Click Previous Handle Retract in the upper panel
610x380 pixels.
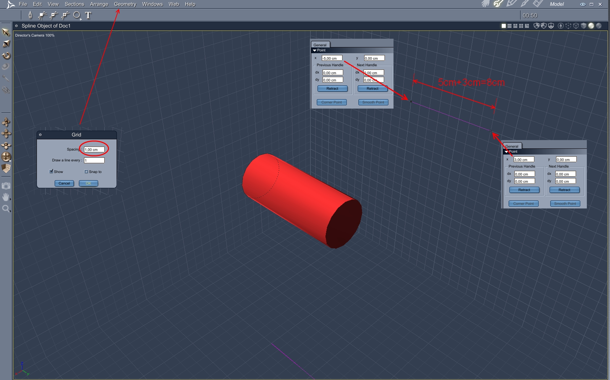(332, 88)
